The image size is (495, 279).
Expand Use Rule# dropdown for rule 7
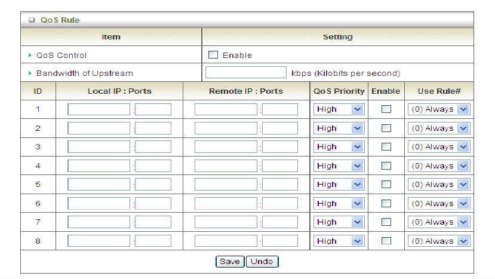tap(439, 222)
